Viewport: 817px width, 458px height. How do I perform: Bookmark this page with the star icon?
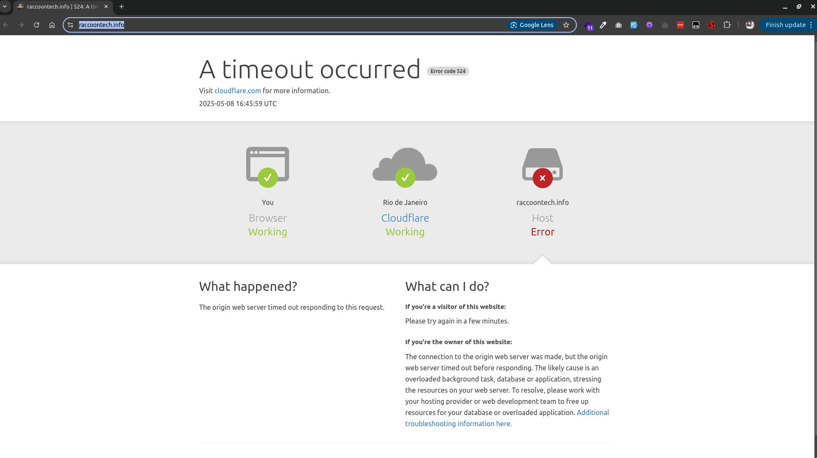pos(566,25)
